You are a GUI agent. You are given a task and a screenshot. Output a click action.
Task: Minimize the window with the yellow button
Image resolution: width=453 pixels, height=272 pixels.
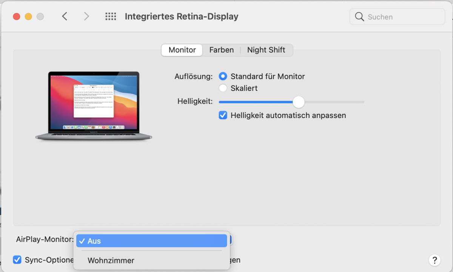point(28,17)
